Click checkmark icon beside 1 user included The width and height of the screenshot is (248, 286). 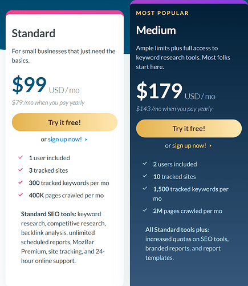pyautogui.click(x=21, y=157)
